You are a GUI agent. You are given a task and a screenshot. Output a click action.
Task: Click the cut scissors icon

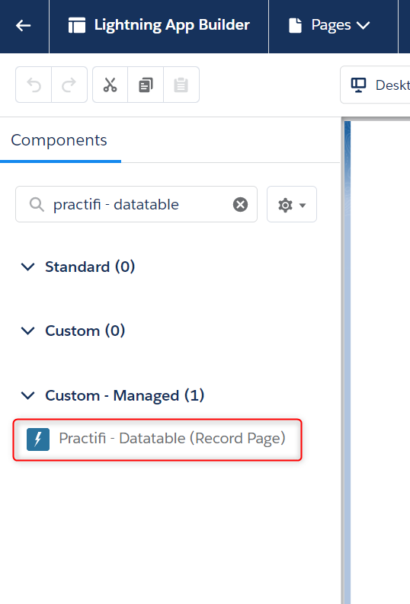111,85
